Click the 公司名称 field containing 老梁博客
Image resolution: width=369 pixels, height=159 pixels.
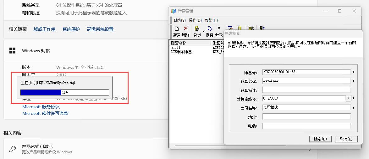tap(307, 108)
